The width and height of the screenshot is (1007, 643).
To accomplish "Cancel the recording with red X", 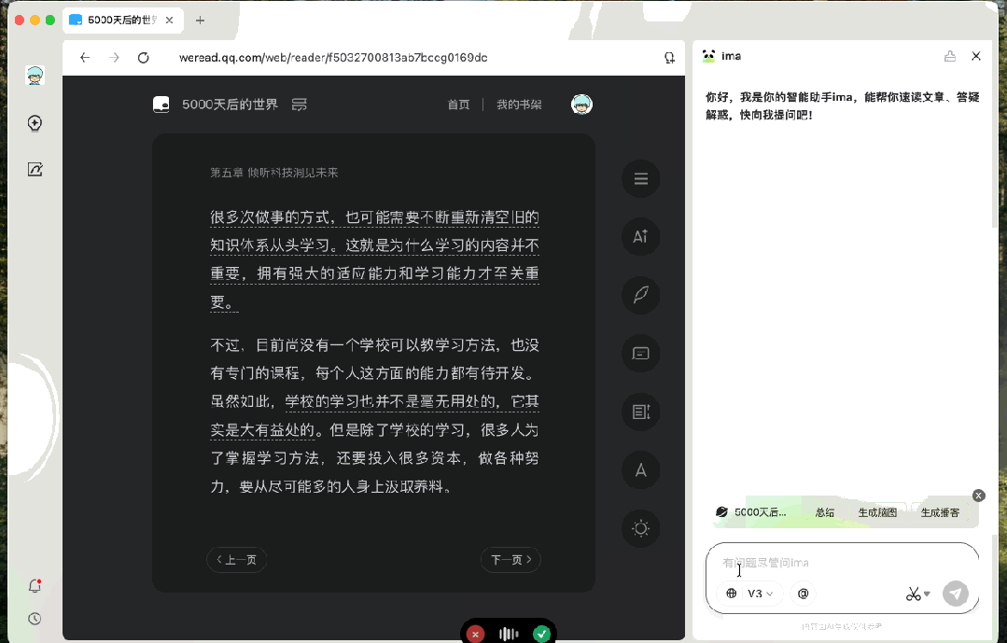I will 475,635.
